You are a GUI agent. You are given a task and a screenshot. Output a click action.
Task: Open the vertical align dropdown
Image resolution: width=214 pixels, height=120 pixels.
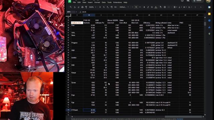tap(180, 7)
